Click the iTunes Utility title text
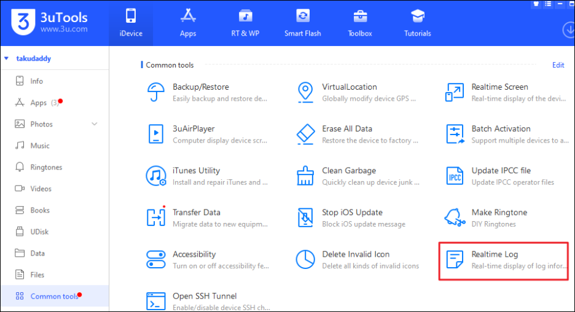The width and height of the screenshot is (575, 312). point(196,171)
